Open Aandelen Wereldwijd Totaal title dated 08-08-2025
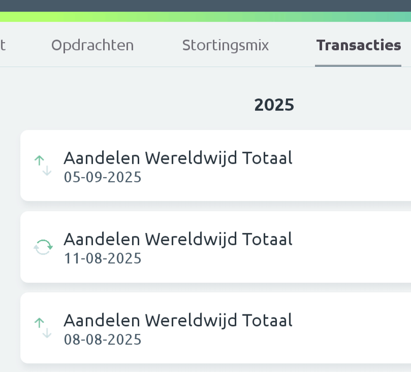This screenshot has height=372, width=411. (178, 320)
